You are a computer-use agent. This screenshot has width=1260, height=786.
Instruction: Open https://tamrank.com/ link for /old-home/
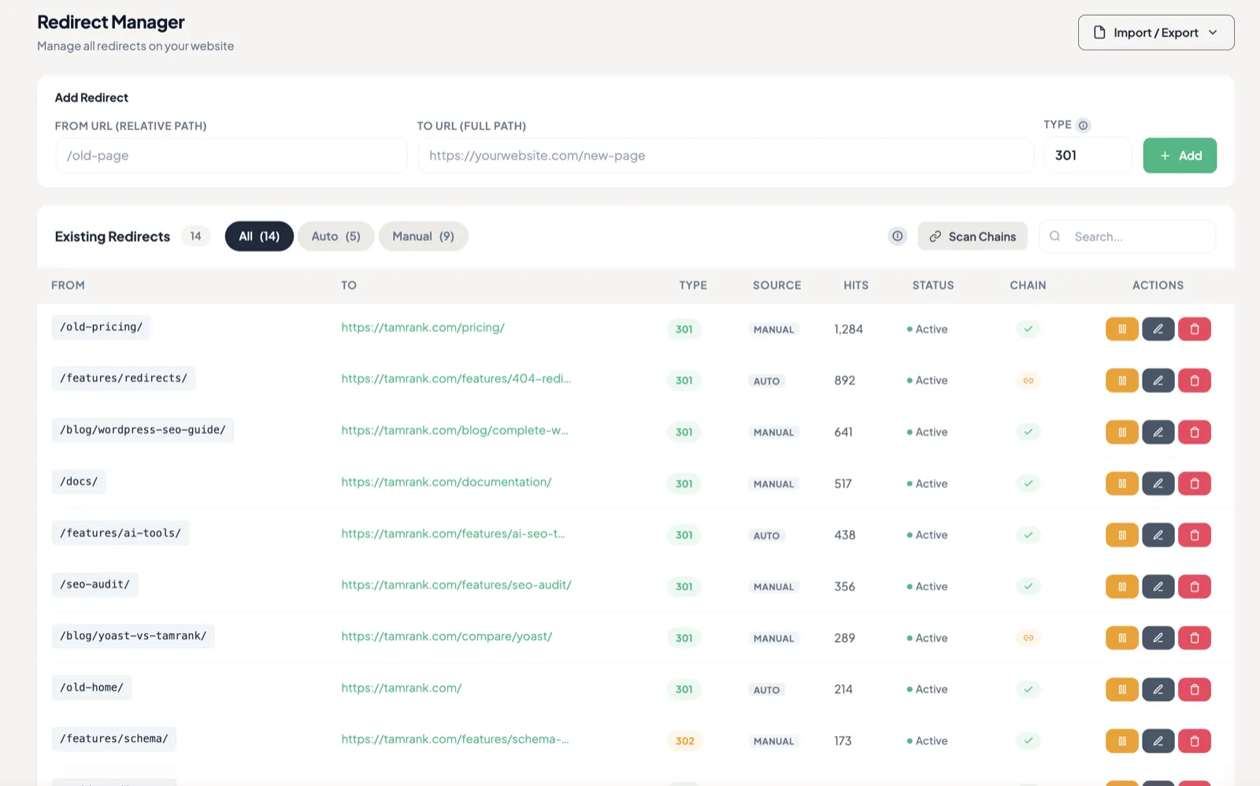tap(402, 688)
